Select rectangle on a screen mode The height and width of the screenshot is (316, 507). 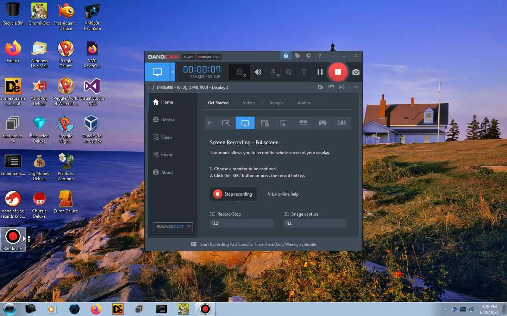pos(226,123)
